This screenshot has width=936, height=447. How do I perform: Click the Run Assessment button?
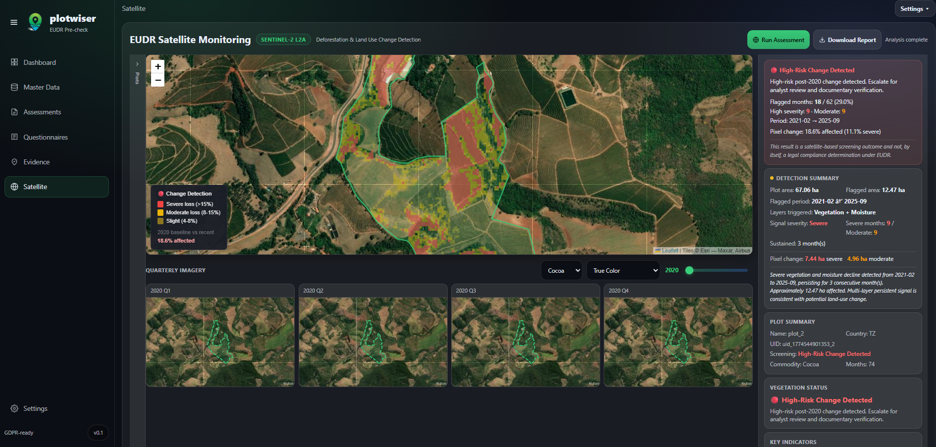click(778, 40)
